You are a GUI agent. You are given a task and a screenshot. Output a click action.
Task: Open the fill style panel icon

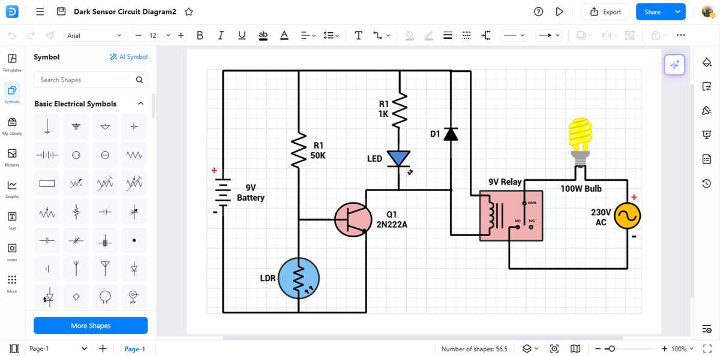click(706, 62)
